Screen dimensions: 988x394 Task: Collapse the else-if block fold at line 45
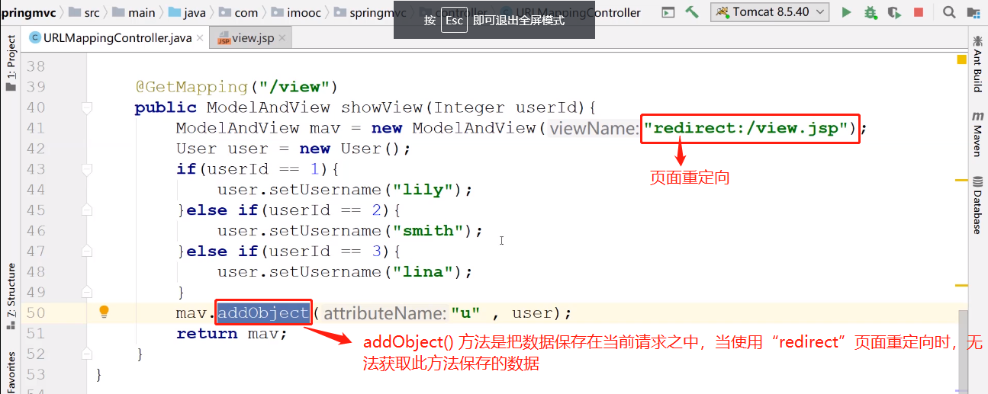[x=87, y=210]
